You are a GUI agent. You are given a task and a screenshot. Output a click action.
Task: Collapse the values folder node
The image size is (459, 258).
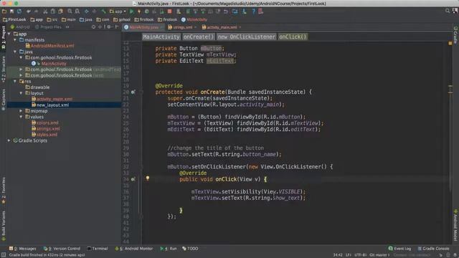pos(21,117)
